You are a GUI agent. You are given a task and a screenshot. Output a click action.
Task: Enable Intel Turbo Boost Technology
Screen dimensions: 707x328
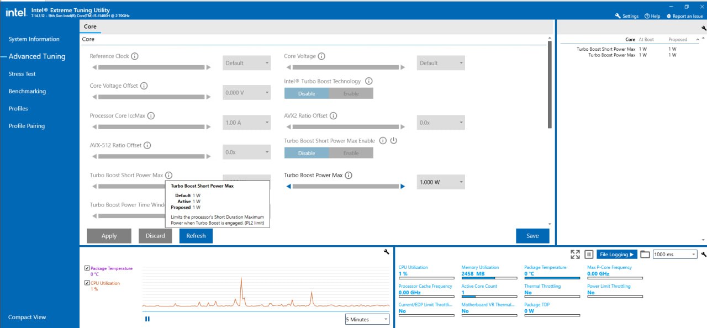[x=351, y=93]
